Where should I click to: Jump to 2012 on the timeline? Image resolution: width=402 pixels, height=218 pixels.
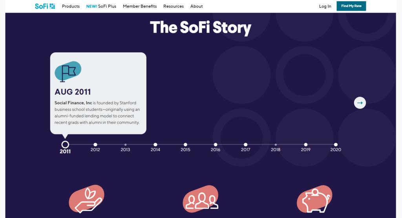[x=95, y=145]
